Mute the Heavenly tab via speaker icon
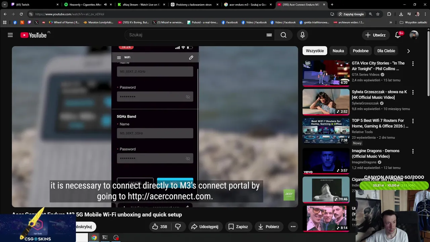The image size is (430, 242). coord(105,5)
